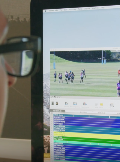The height and width of the screenshot is (162, 120).
Task: Click the picture-in-picture icon below the video
Action: pos(55,97)
